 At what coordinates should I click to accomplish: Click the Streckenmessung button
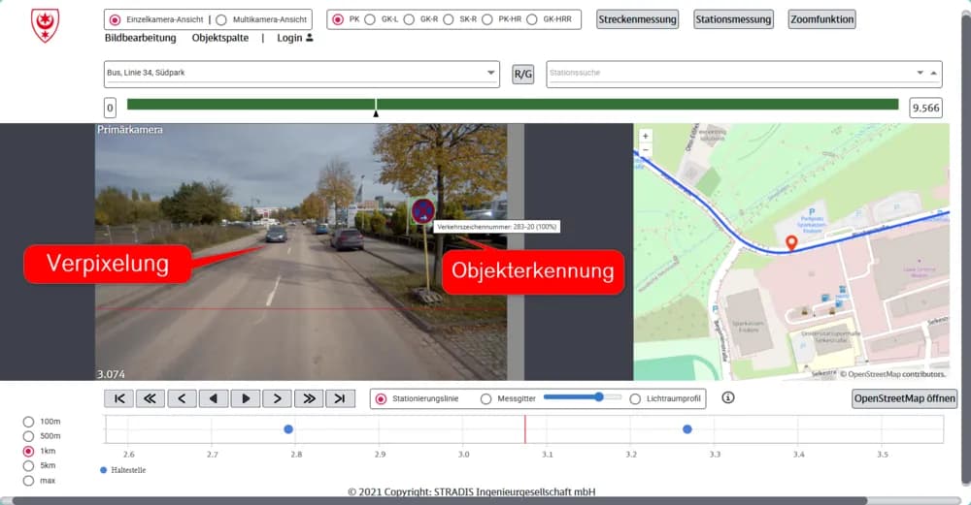click(637, 19)
